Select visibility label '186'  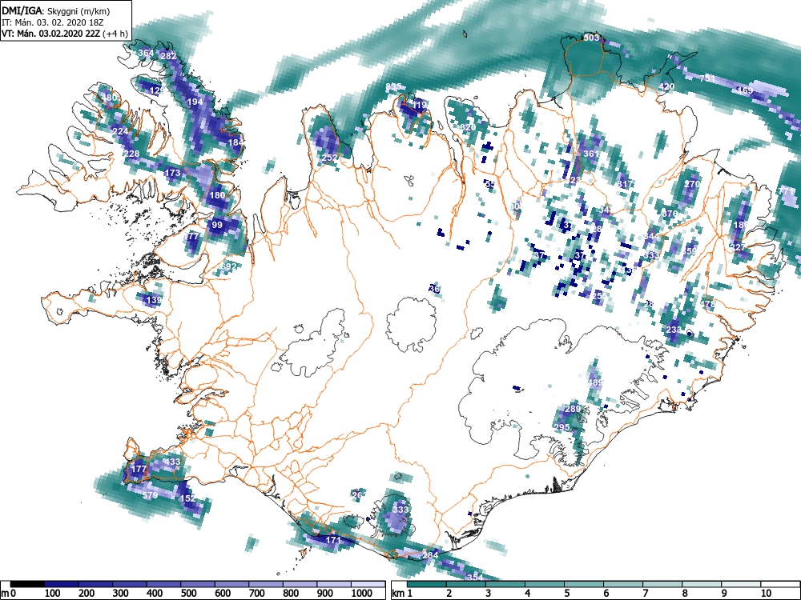point(740,225)
